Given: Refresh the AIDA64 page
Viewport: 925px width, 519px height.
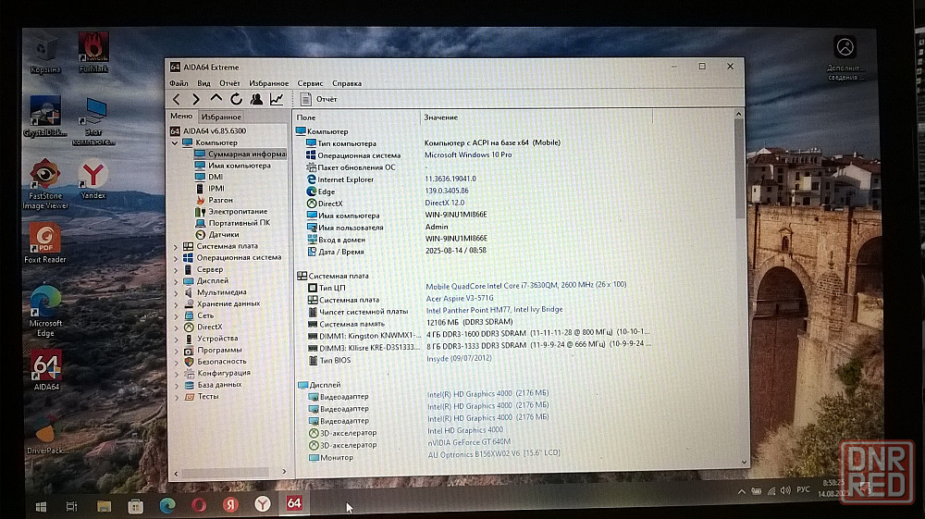Looking at the screenshot, I should [236, 99].
